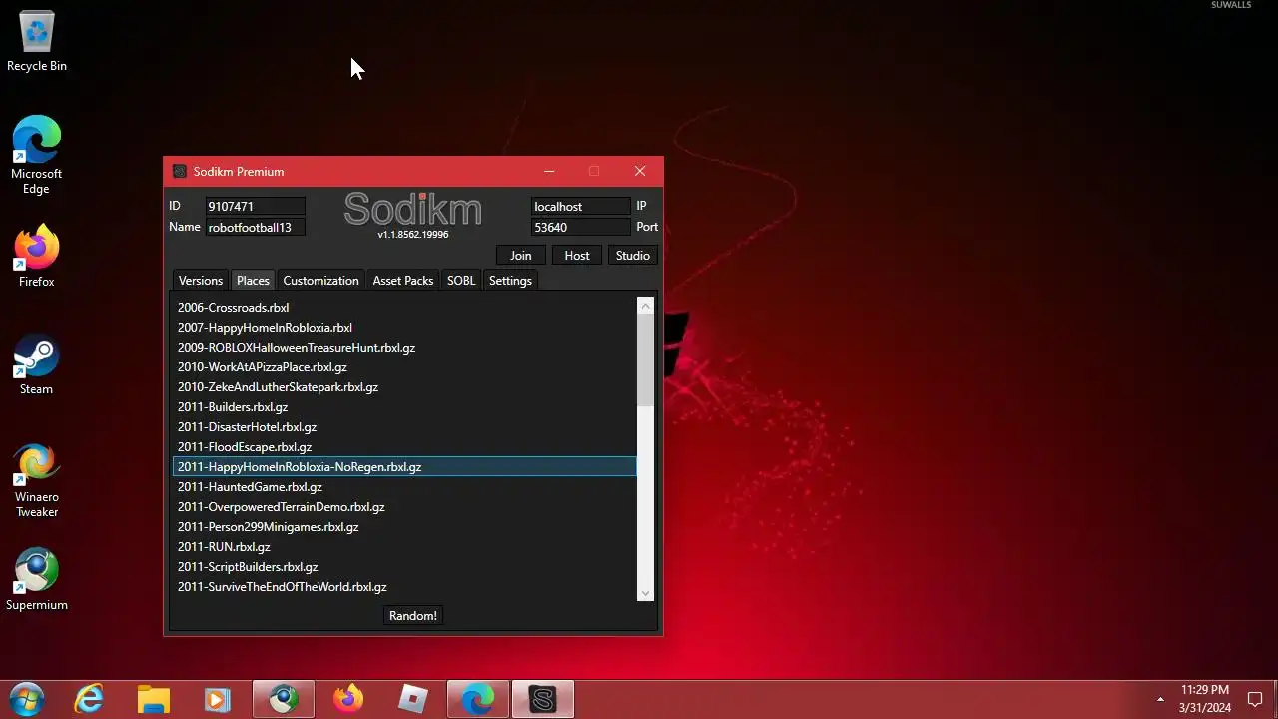This screenshot has height=719, width=1278.
Task: Select 2011-RUN.rbxl.gz
Action: tap(404, 547)
